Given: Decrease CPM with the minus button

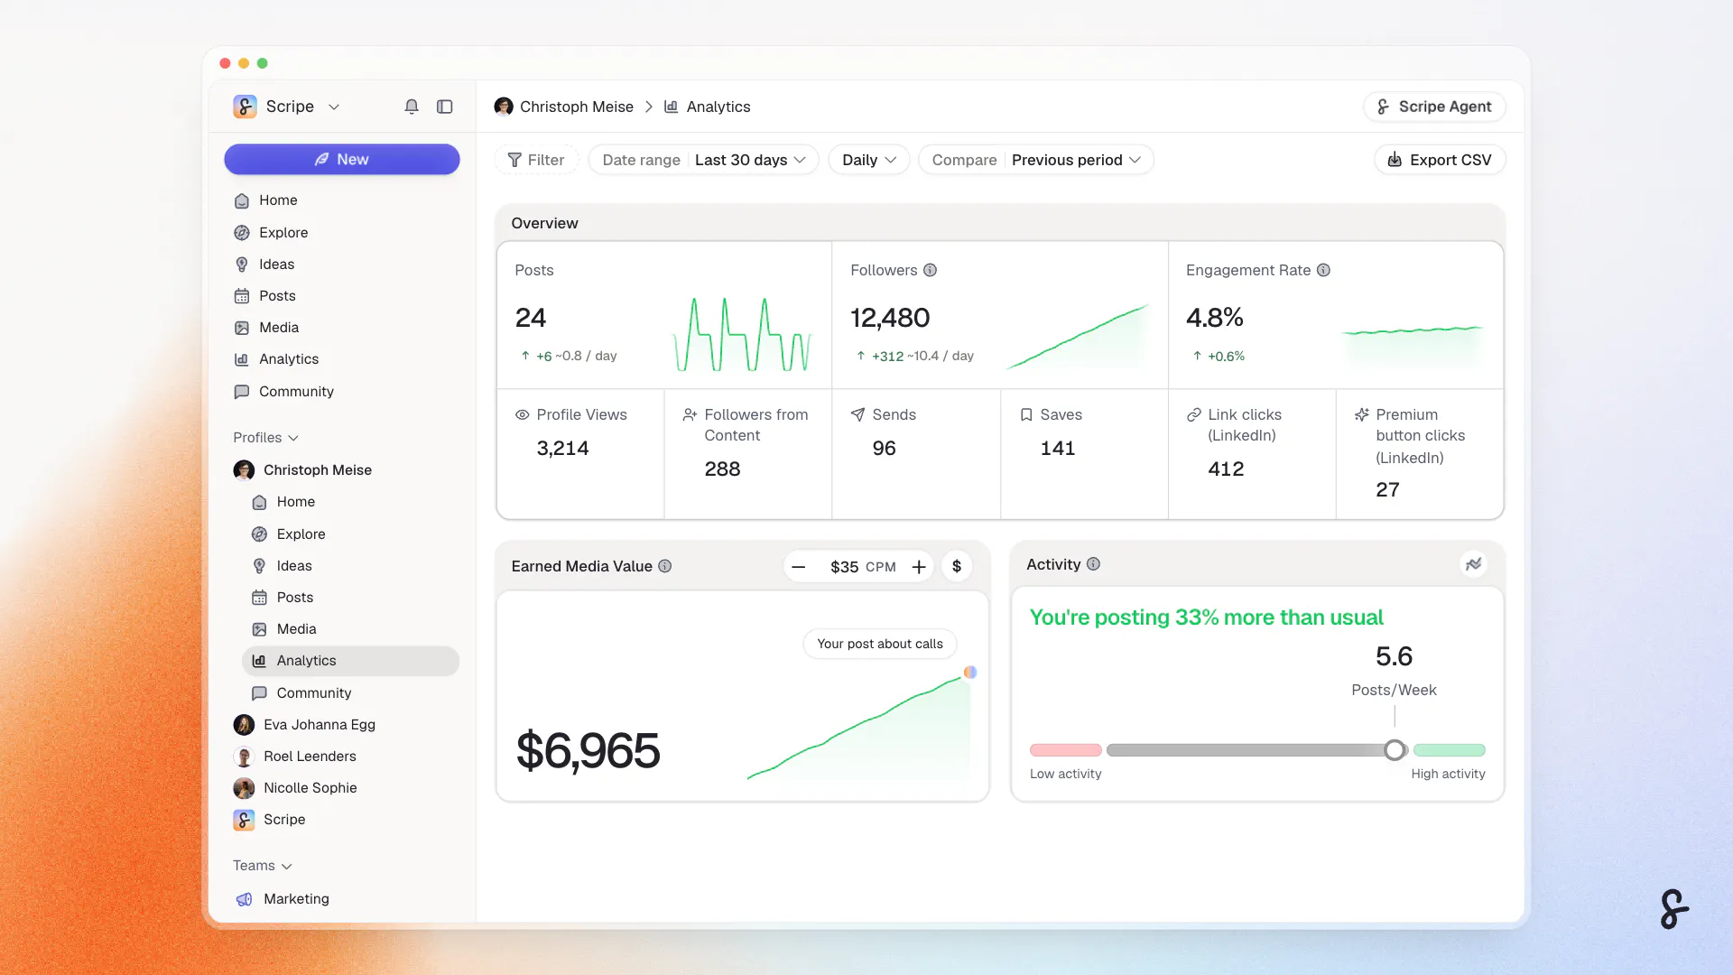Looking at the screenshot, I should point(798,567).
